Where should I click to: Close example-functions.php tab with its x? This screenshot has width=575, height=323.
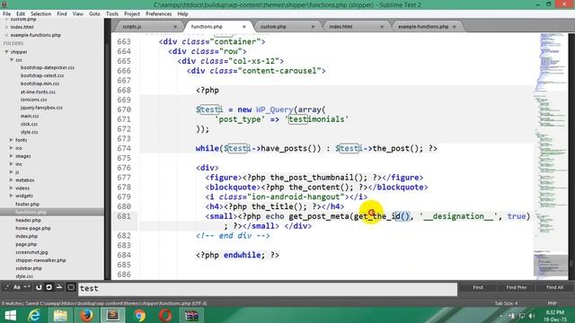[455, 27]
